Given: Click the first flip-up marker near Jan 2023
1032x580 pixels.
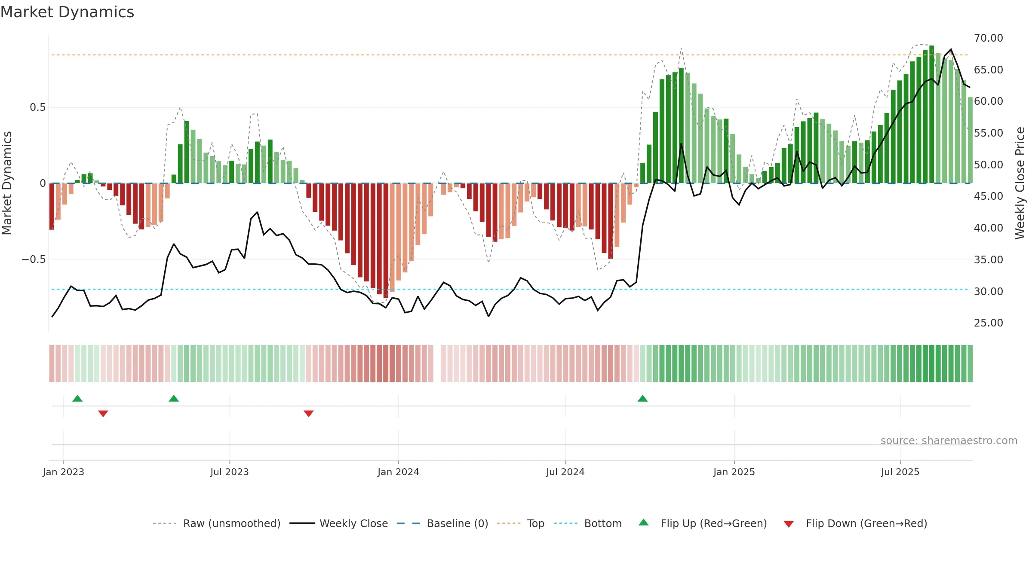Looking at the screenshot, I should 77,398.
